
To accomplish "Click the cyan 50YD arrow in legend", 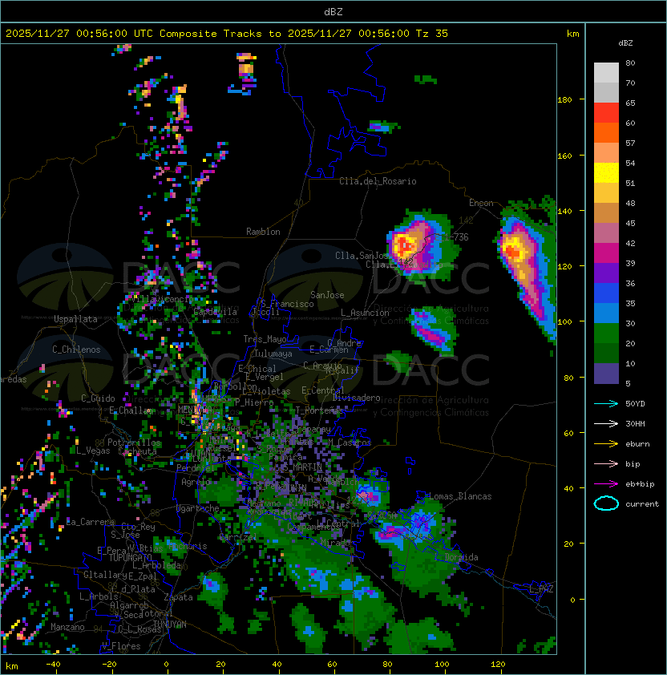I will (x=606, y=403).
